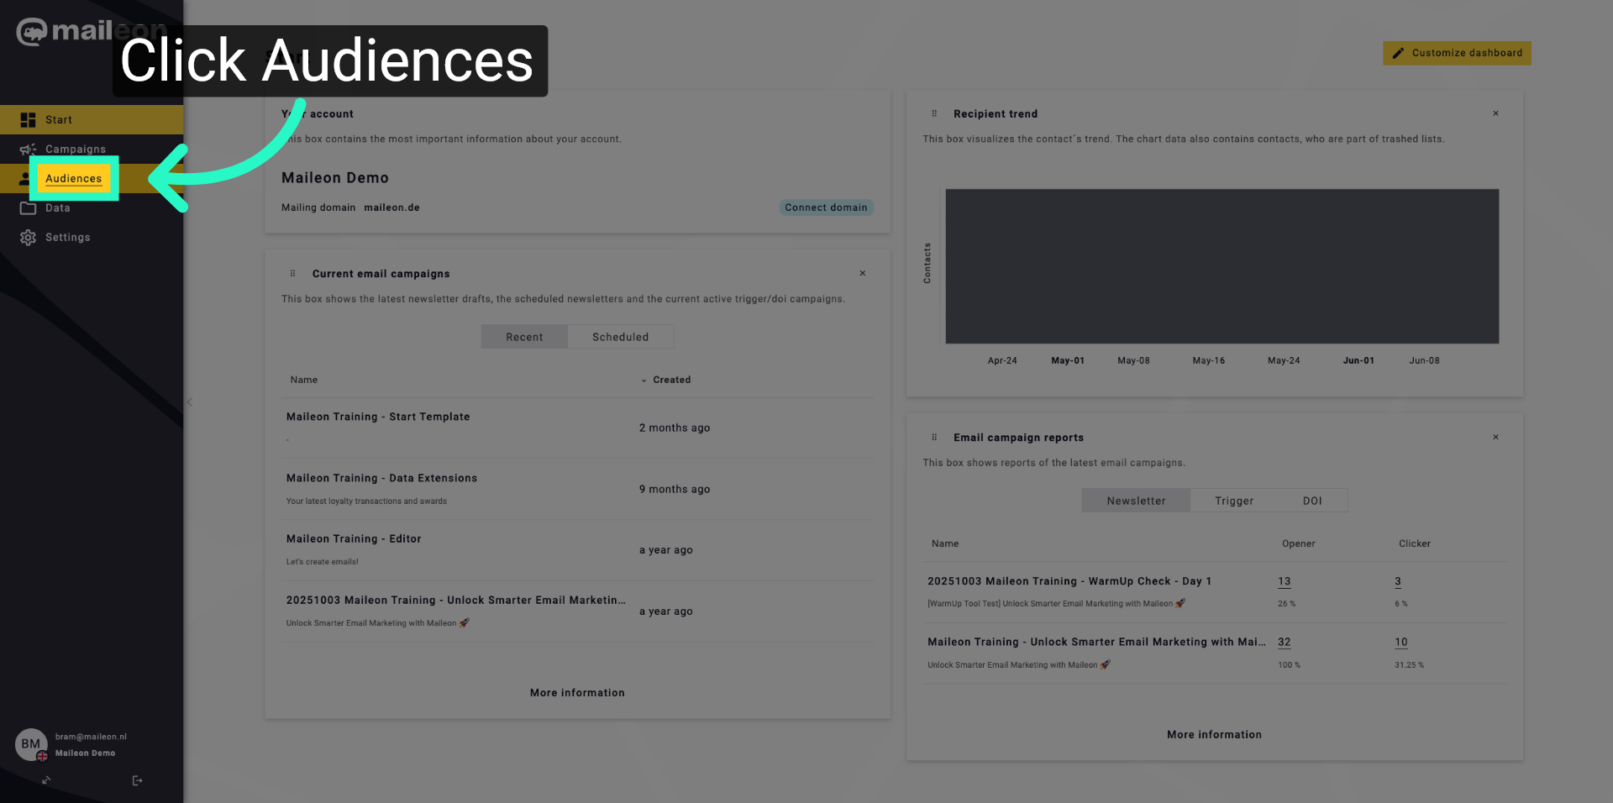Image resolution: width=1613 pixels, height=803 pixels.
Task: Open More information under email campaigns
Action: [x=577, y=693]
